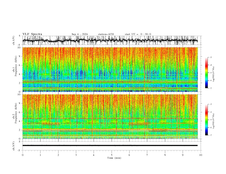Click the ch.1 voltage waveform trace panel

click(x=112, y=40)
